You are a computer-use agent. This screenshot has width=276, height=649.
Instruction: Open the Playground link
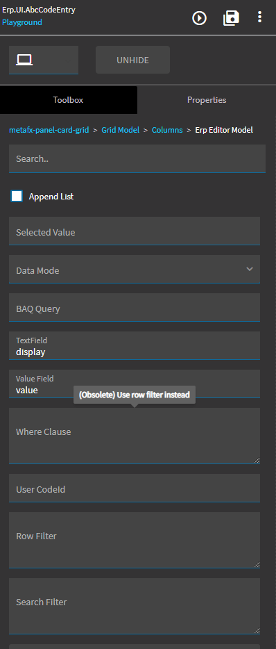[22, 22]
